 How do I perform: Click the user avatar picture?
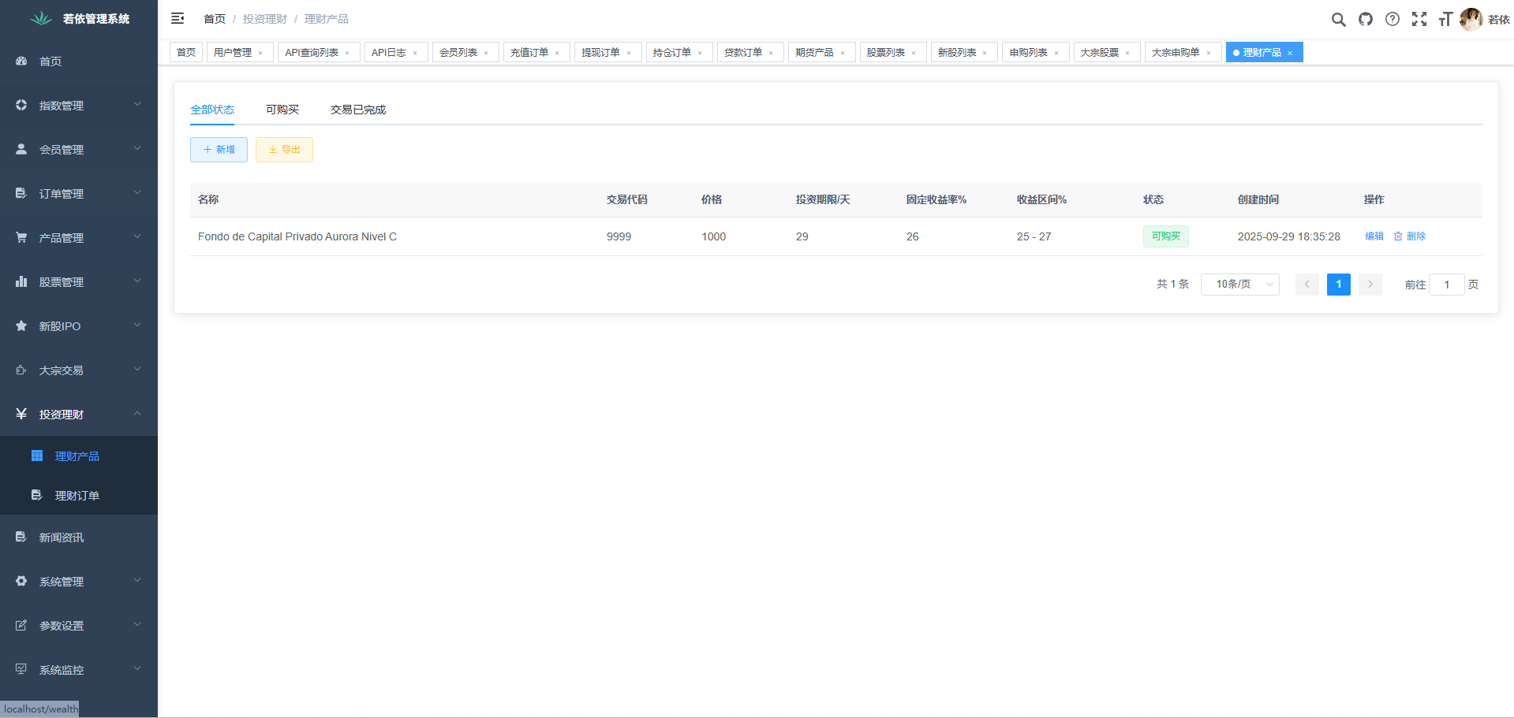1471,20
